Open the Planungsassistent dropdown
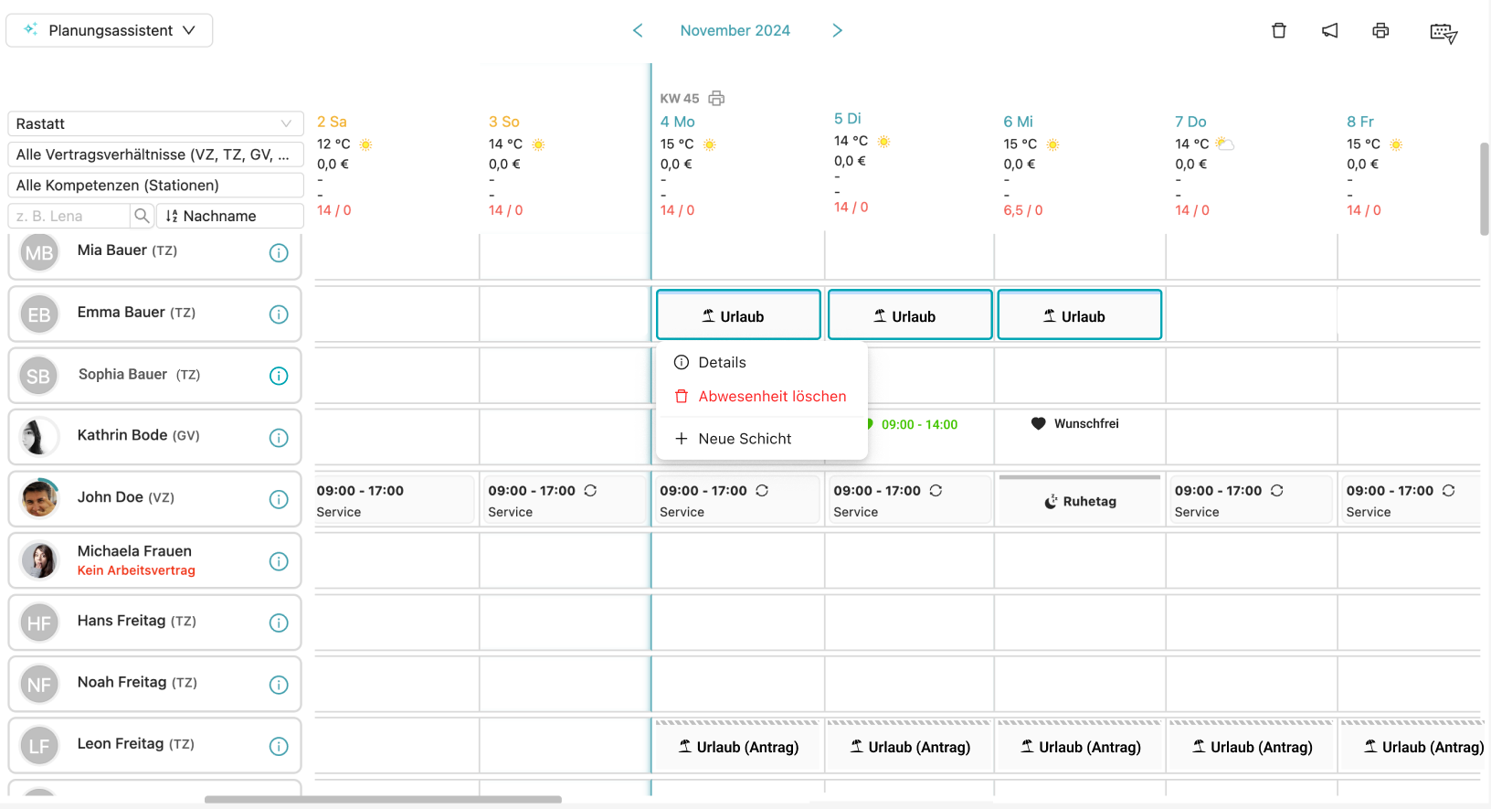 (x=110, y=30)
